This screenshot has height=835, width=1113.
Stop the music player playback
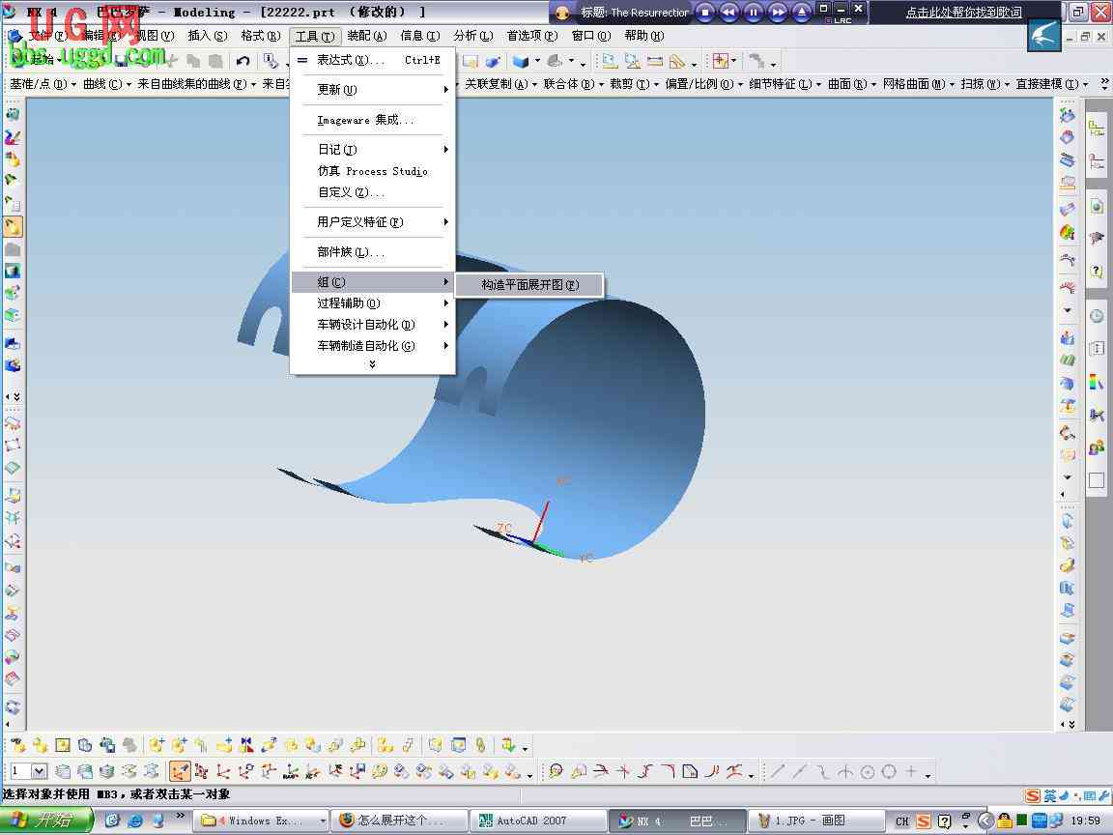pos(705,12)
